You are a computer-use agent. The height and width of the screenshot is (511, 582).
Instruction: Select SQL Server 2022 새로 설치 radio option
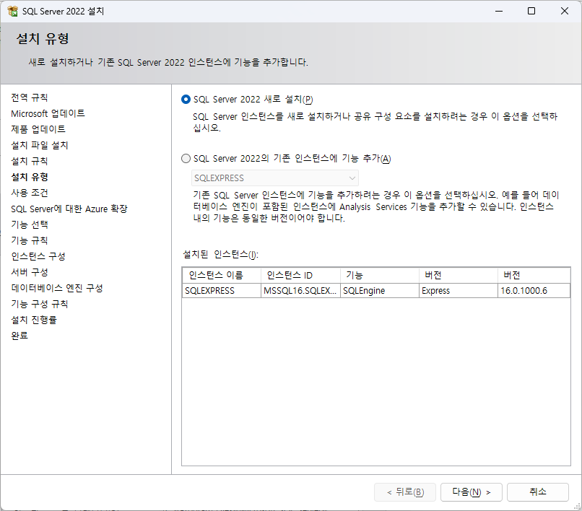pyautogui.click(x=186, y=100)
